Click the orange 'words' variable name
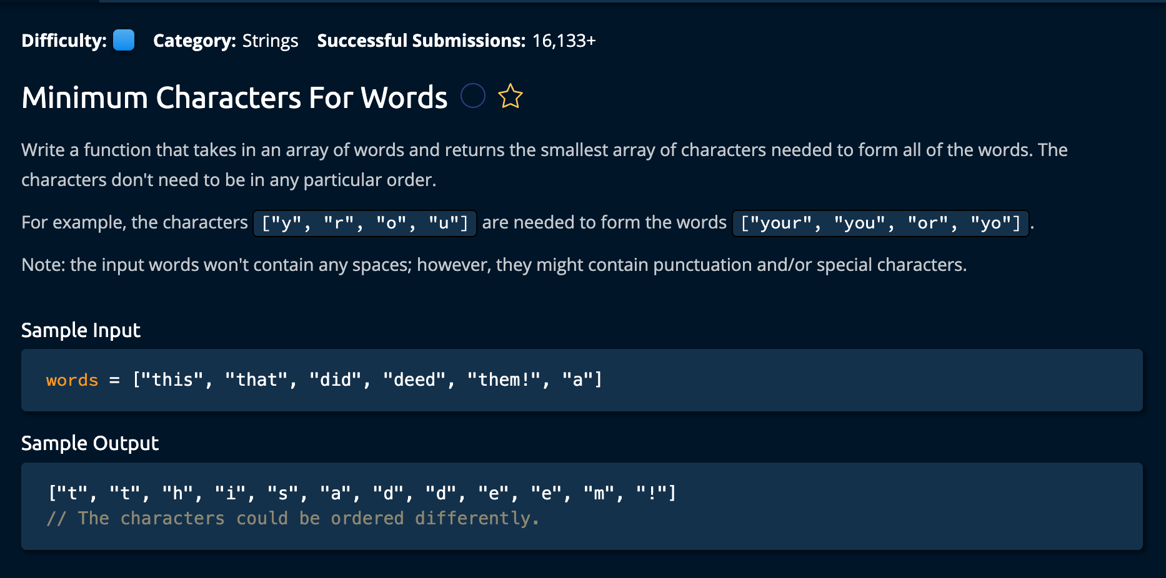1166x578 pixels. coord(72,380)
